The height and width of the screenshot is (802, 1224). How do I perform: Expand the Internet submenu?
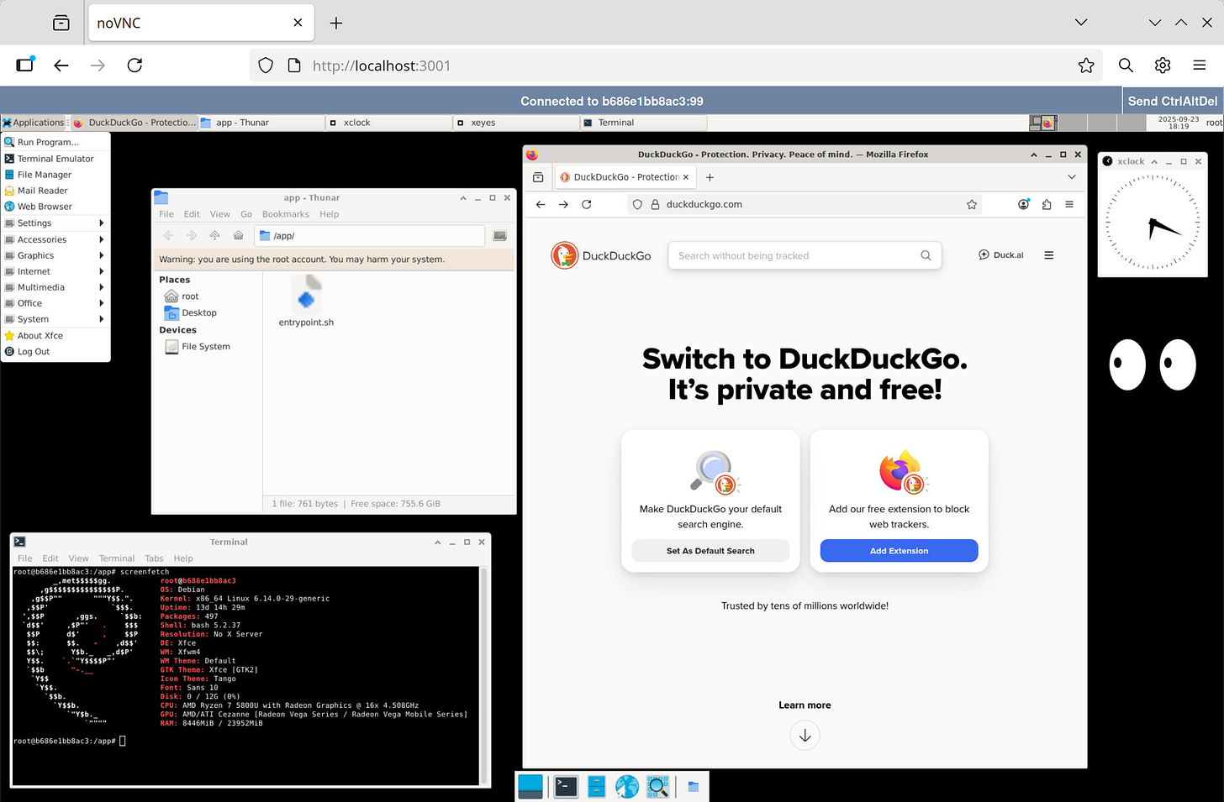coord(55,271)
